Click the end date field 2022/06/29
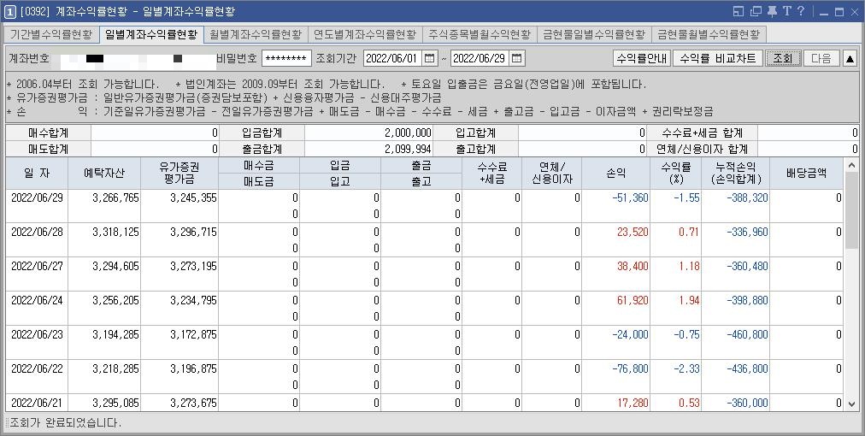 (480, 58)
